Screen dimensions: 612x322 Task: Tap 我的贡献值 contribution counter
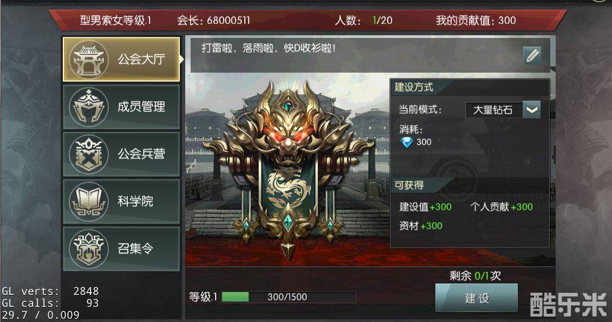[476, 20]
